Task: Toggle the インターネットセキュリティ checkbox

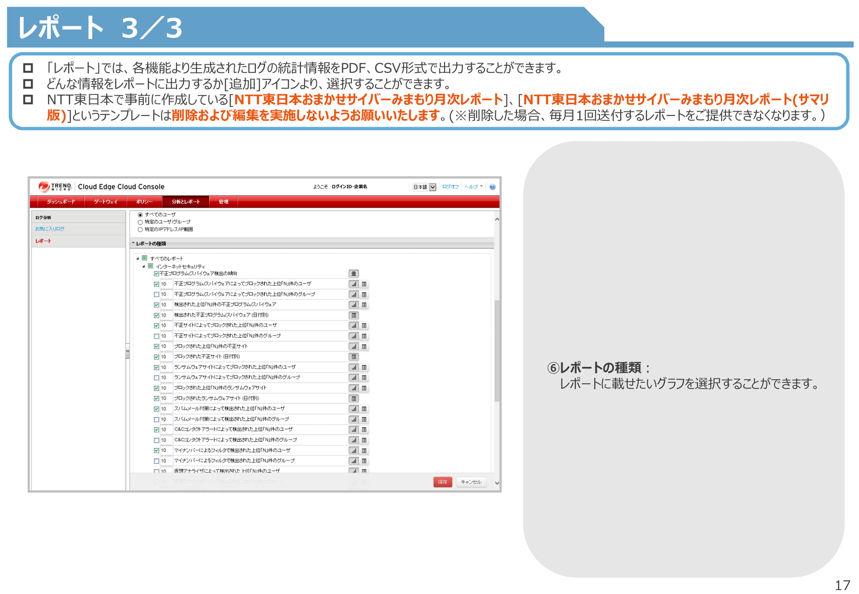Action: (151, 266)
